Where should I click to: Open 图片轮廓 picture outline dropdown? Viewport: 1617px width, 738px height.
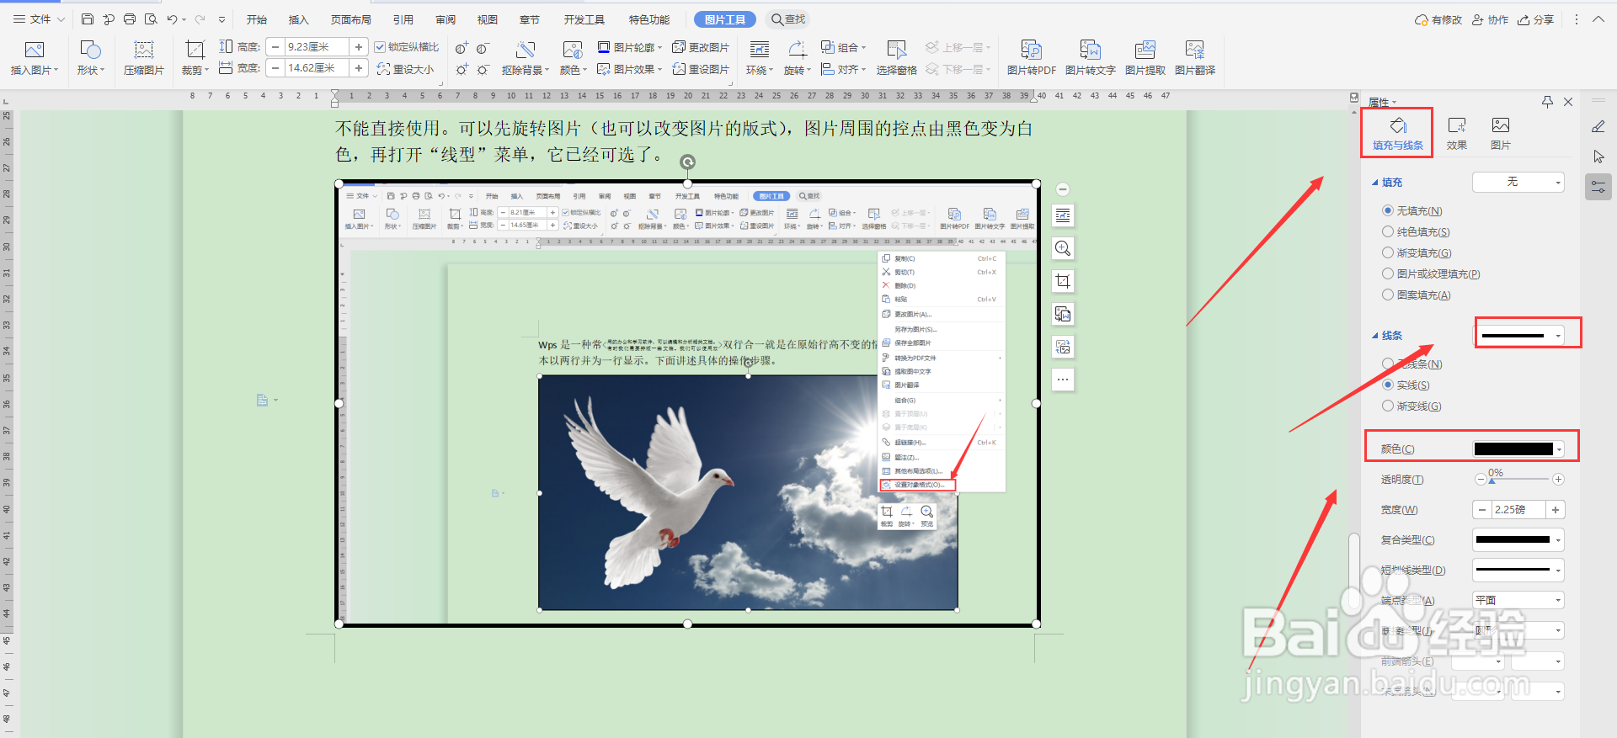coord(630,48)
